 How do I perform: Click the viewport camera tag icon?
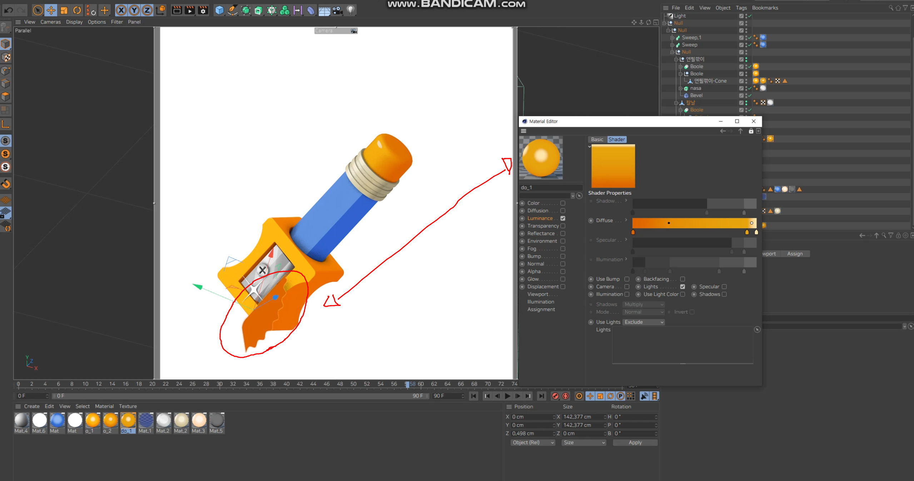(x=353, y=31)
